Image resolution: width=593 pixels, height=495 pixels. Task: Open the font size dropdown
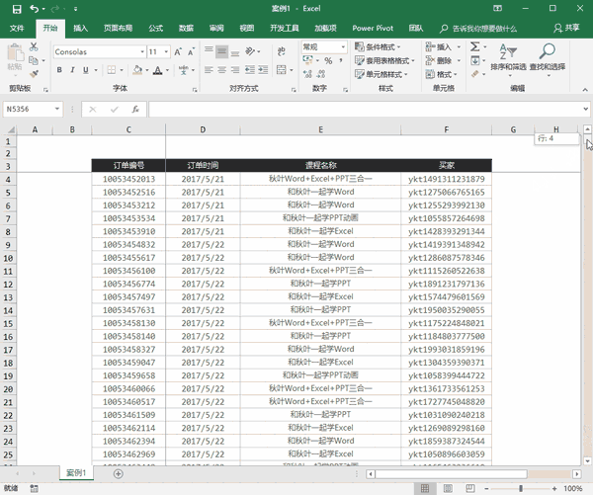tap(166, 51)
